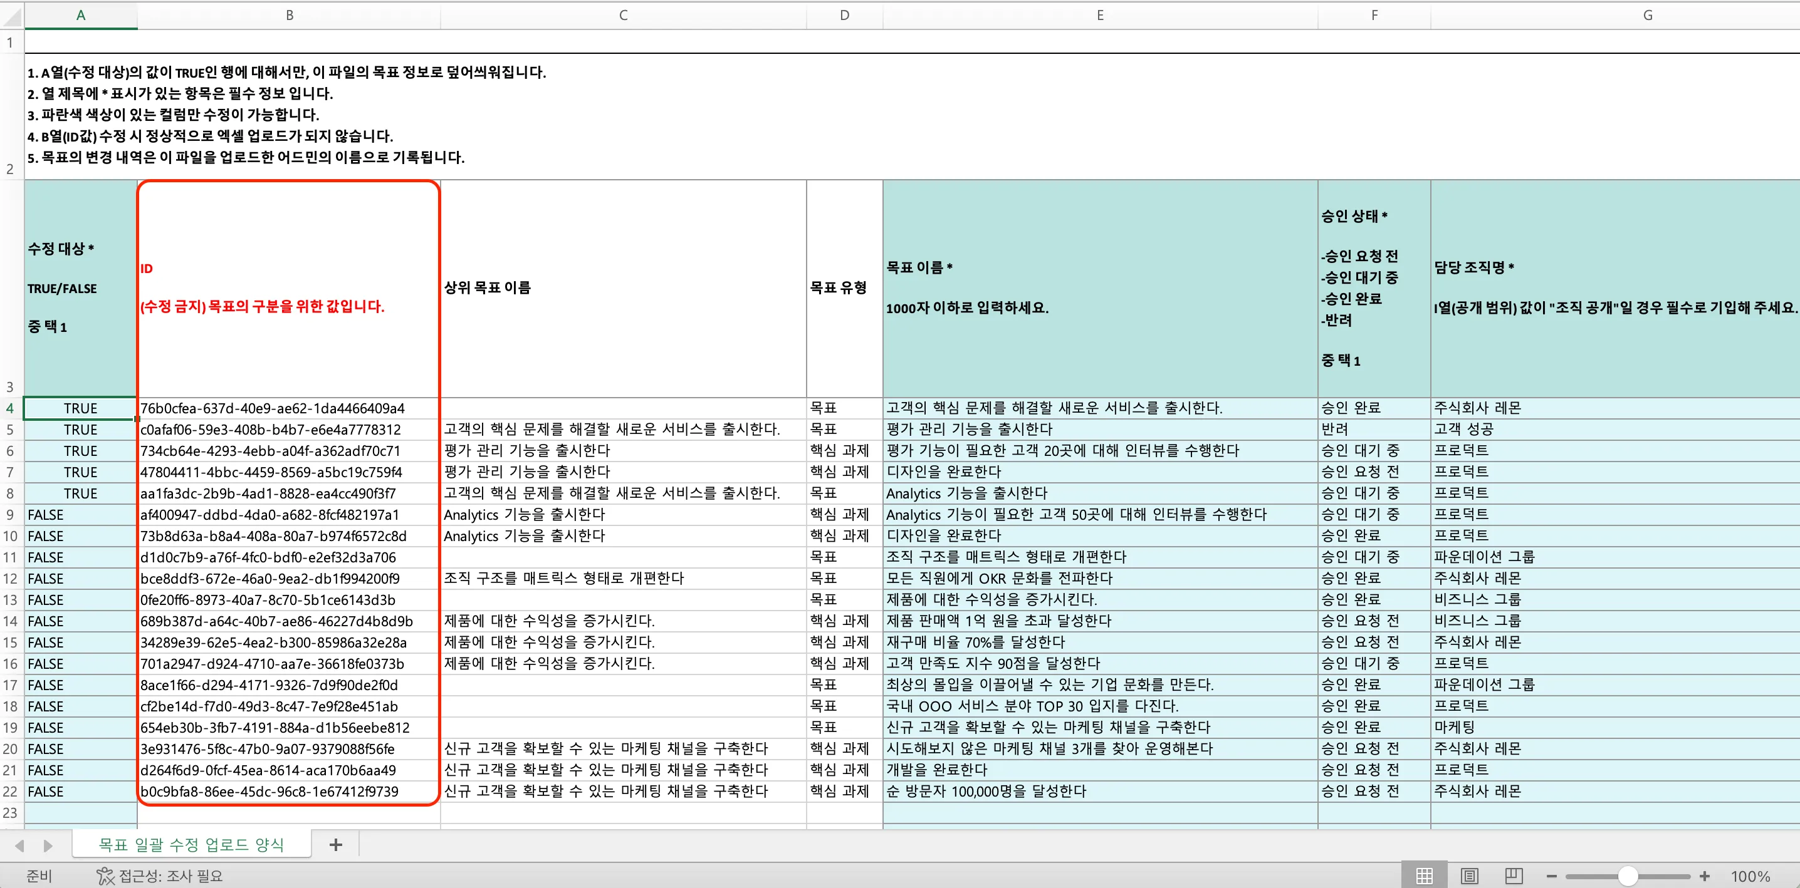Image resolution: width=1800 pixels, height=888 pixels.
Task: Switch to Page Layout view icon
Action: [1470, 875]
